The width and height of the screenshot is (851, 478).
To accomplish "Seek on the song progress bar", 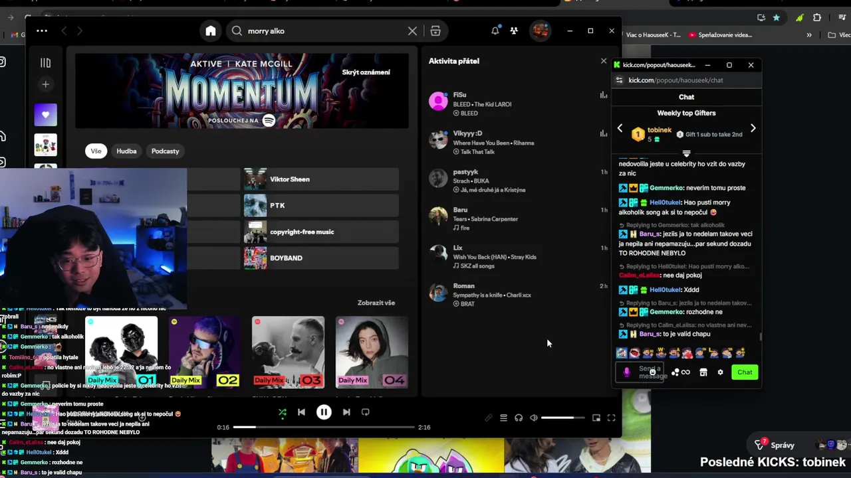I will [324, 427].
